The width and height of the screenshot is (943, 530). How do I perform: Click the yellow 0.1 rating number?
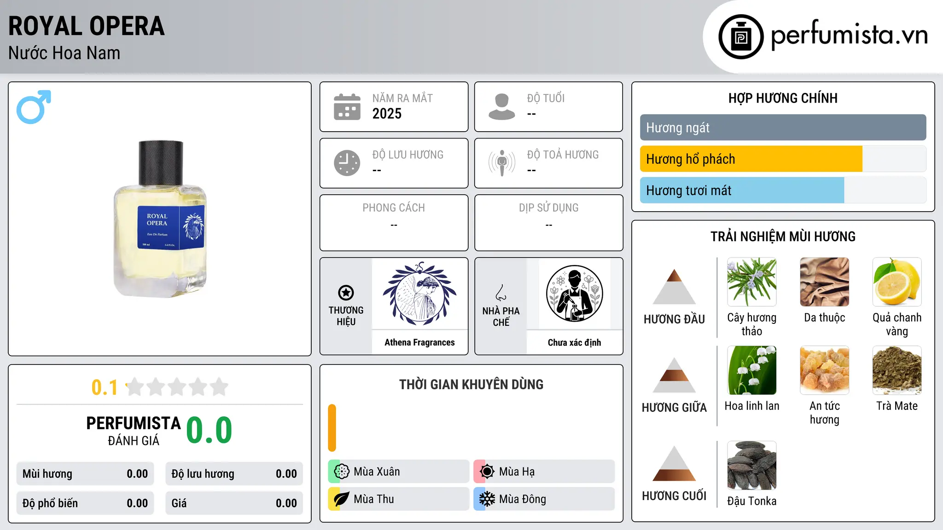pos(105,387)
